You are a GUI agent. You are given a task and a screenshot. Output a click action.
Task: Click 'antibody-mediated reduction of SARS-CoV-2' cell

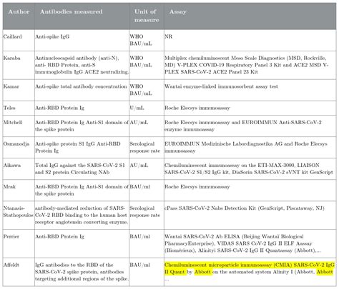[82, 215]
